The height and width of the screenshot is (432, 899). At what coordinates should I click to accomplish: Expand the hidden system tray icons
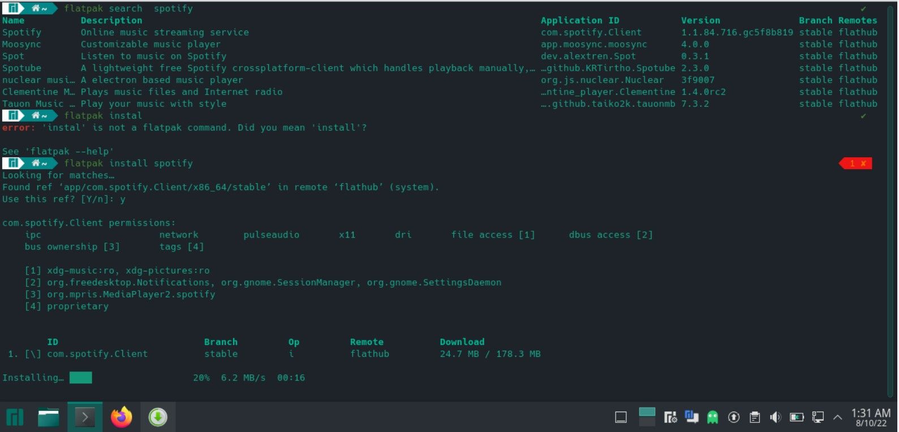point(838,417)
